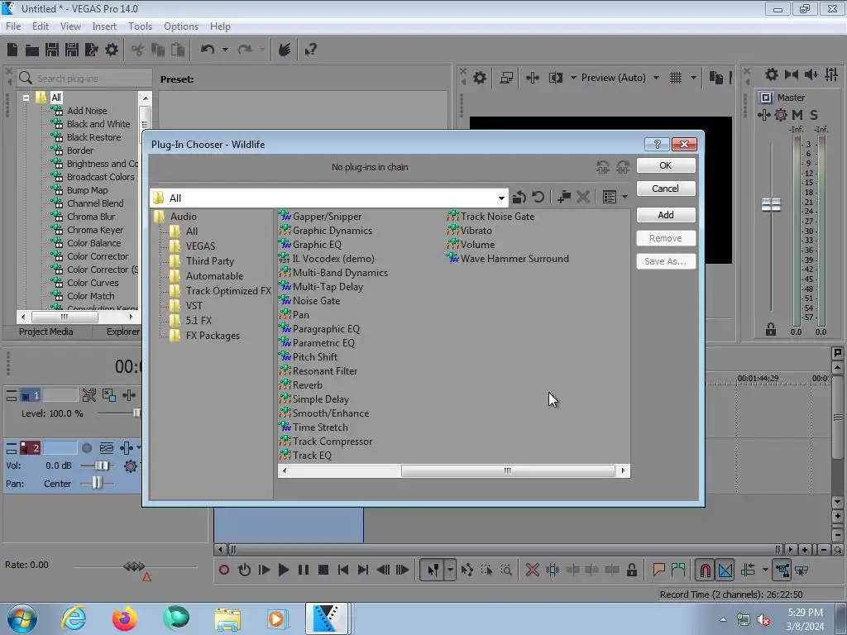Select the FX Packages folder

[205, 336]
